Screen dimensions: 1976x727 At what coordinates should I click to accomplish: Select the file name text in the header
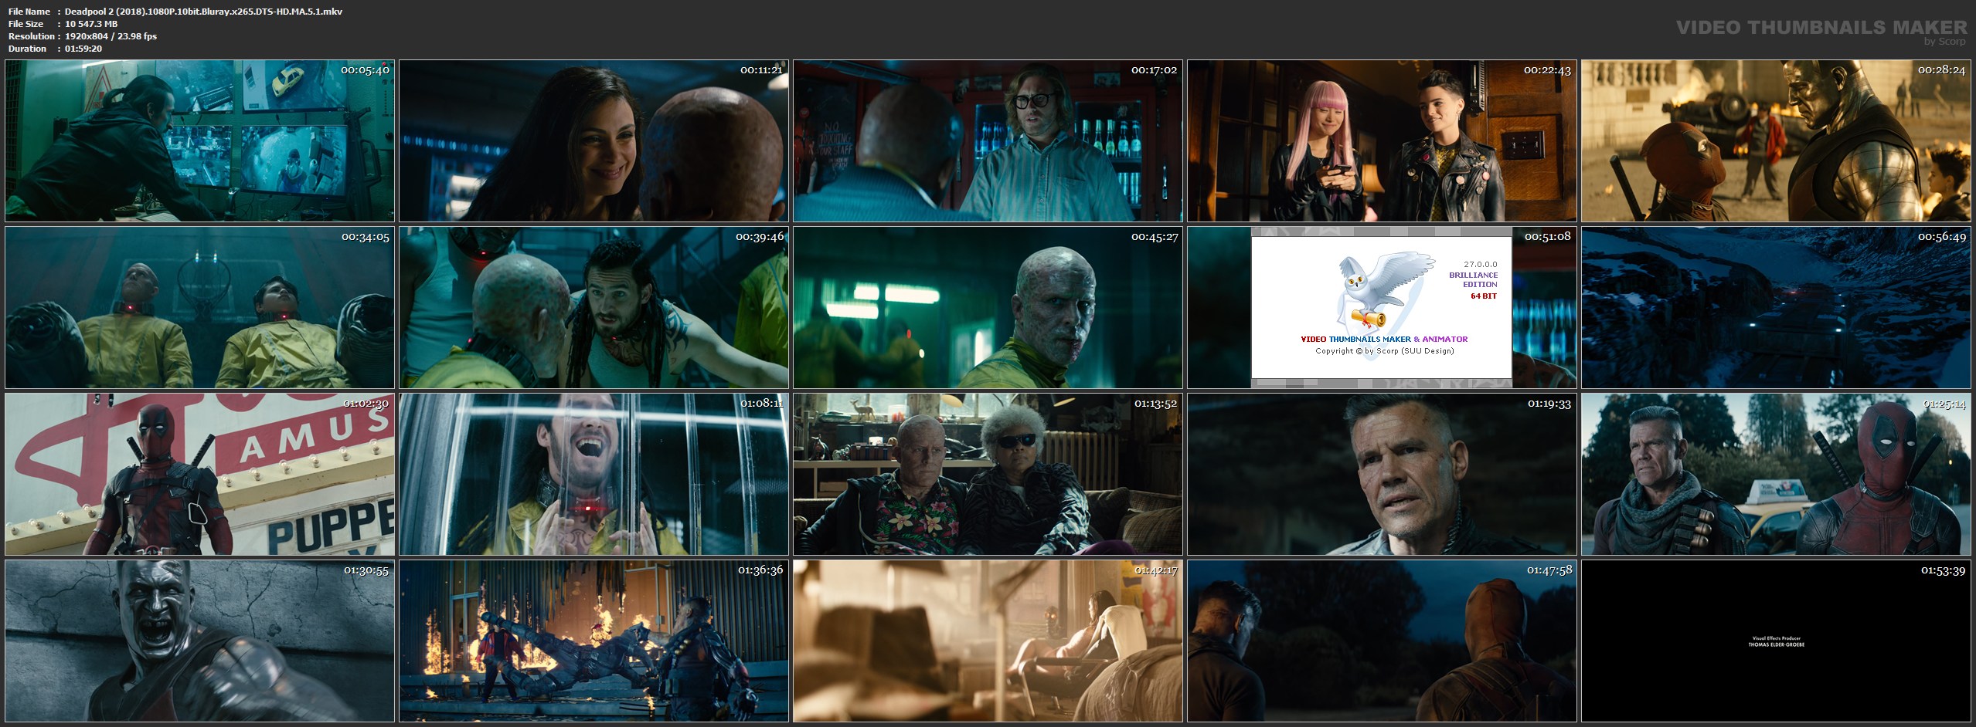pyautogui.click(x=203, y=12)
